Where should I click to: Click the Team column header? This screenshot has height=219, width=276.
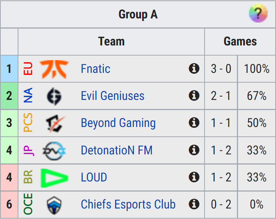[111, 42]
